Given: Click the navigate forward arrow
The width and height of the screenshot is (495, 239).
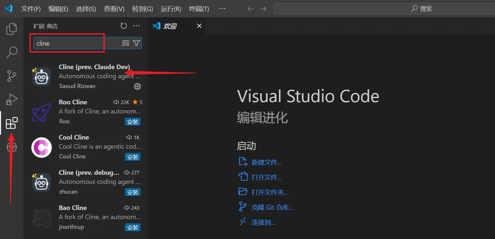Looking at the screenshot, I should click(x=263, y=9).
